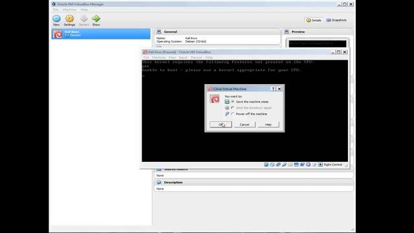Click the Description section icon

click(158, 183)
